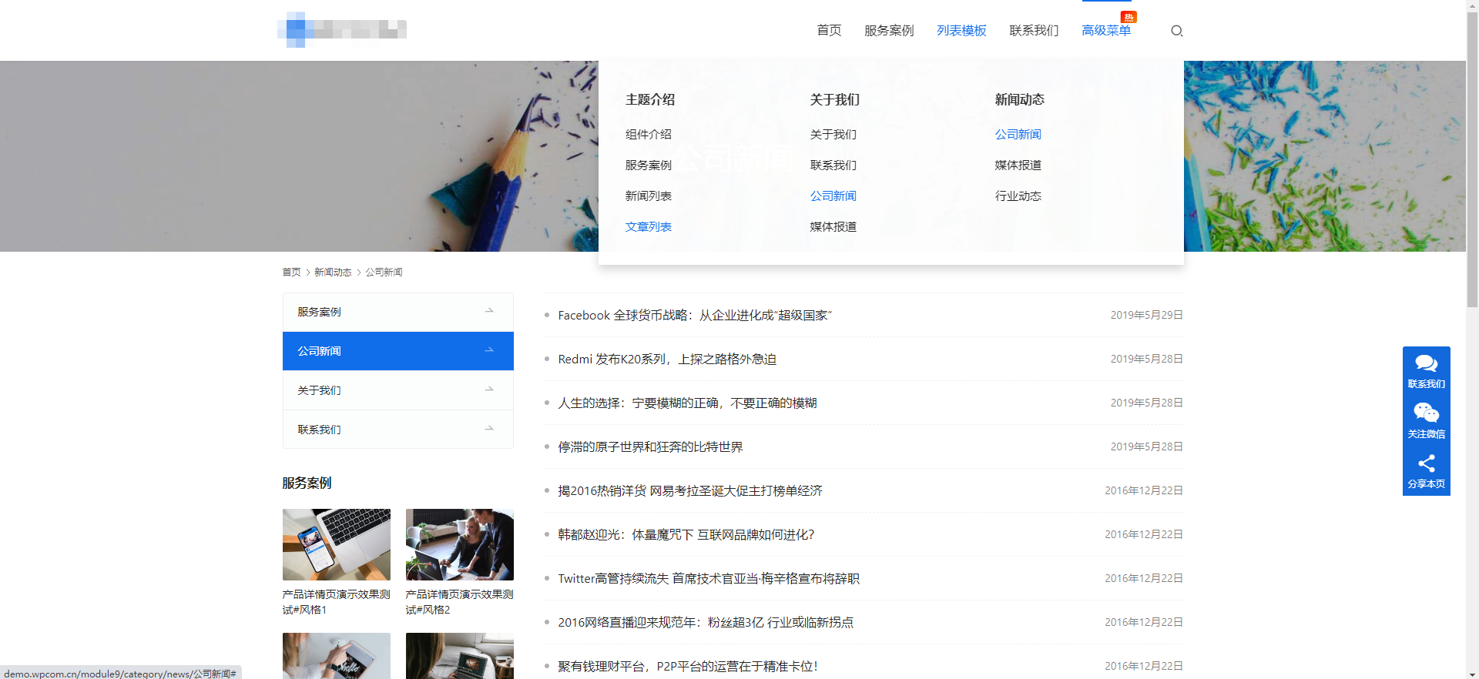This screenshot has width=1479, height=679.
Task: Select 媒体报道 under 关于我们 column
Action: (833, 226)
